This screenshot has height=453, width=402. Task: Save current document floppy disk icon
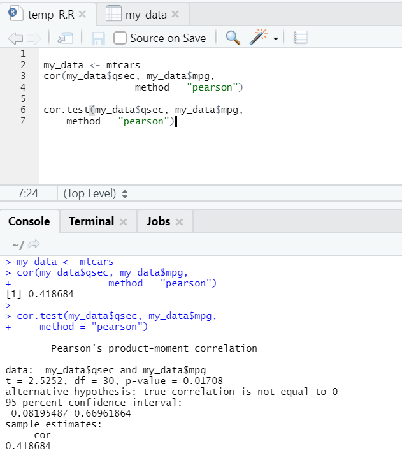tap(98, 38)
